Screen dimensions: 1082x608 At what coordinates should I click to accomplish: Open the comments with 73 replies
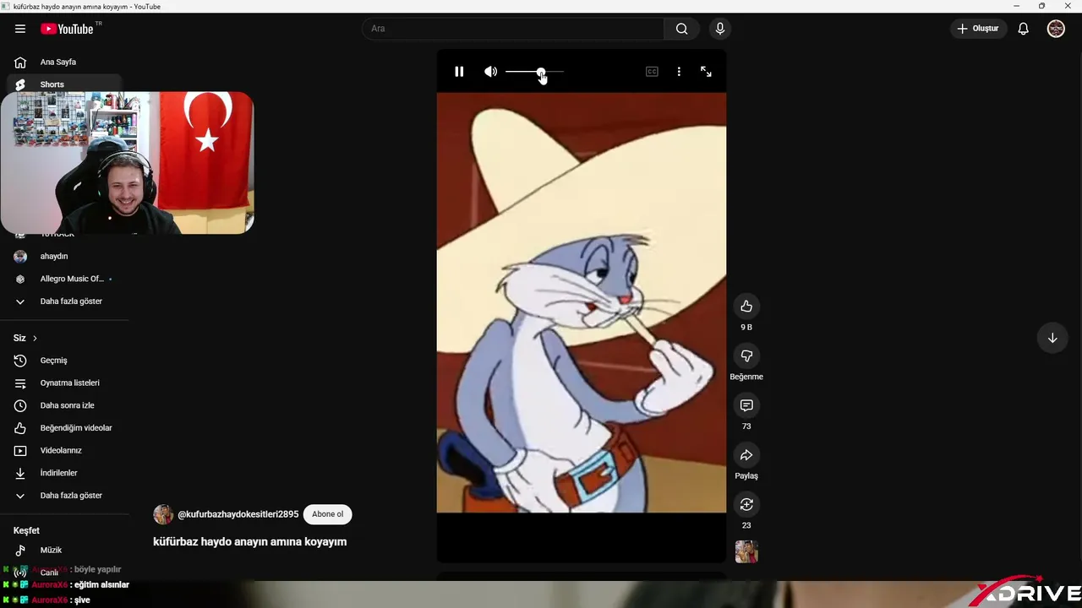click(746, 405)
